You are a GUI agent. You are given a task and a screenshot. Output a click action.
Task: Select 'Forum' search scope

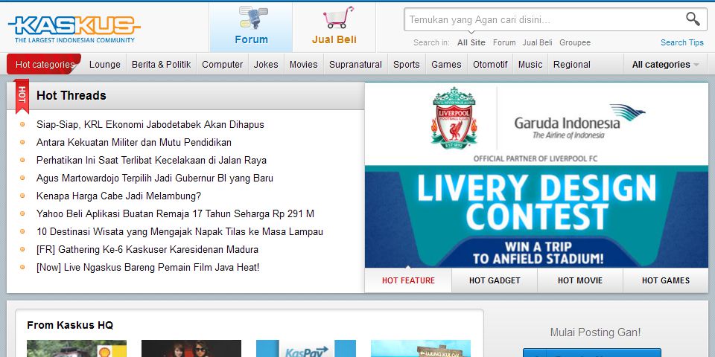click(x=504, y=42)
